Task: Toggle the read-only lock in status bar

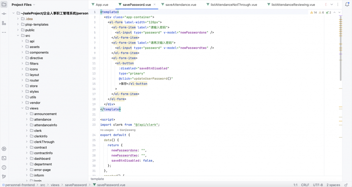Action: pyautogui.click(x=346, y=185)
